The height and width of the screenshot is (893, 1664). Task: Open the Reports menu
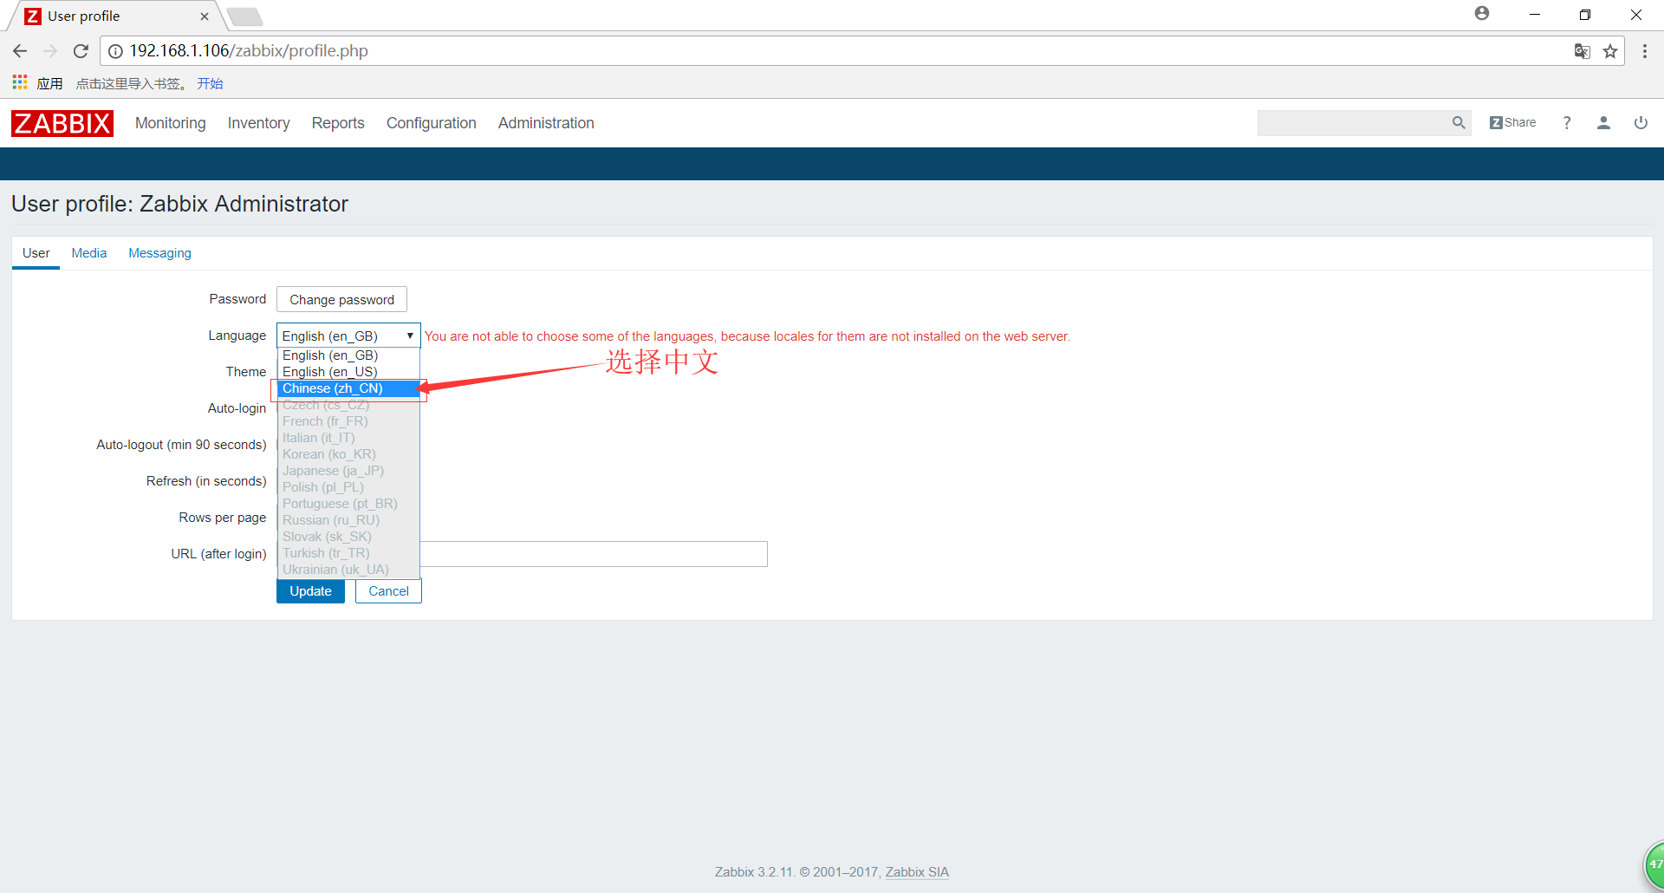pos(338,123)
